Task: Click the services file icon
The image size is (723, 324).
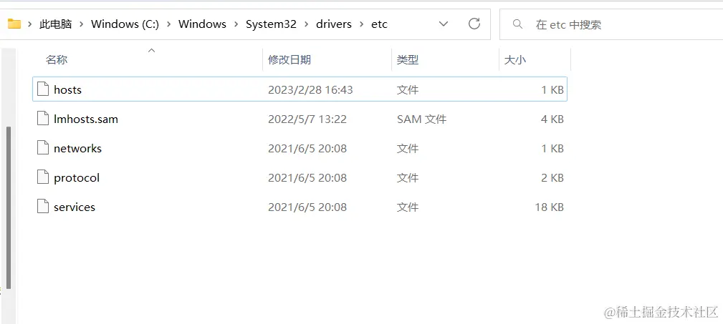Action: (43, 207)
